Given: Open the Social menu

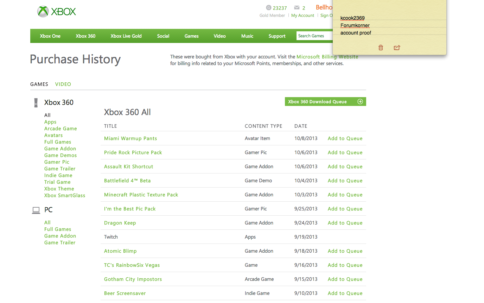Looking at the screenshot, I should pos(163,36).
